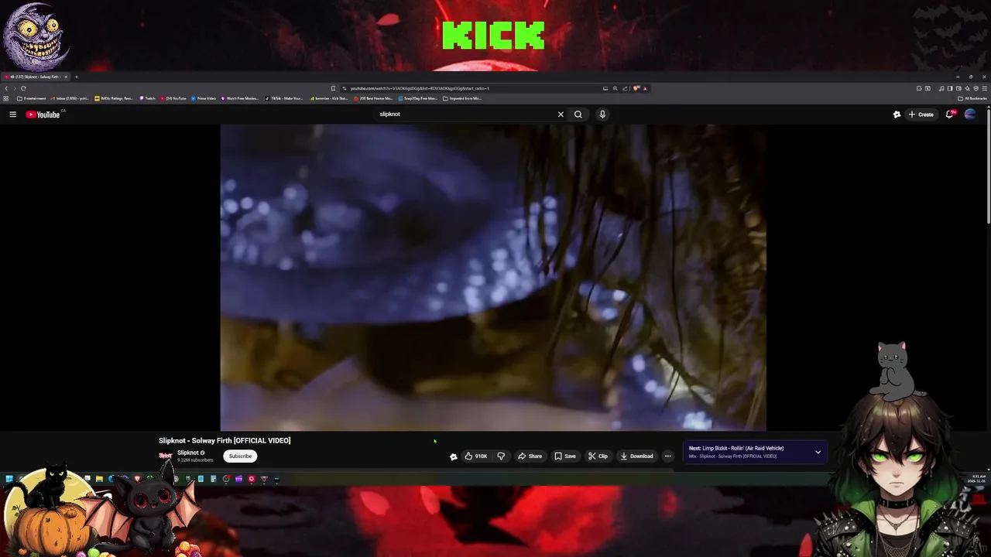This screenshot has height=557, width=991.
Task: Open the Watch Free Movies bookmark
Action: point(240,98)
